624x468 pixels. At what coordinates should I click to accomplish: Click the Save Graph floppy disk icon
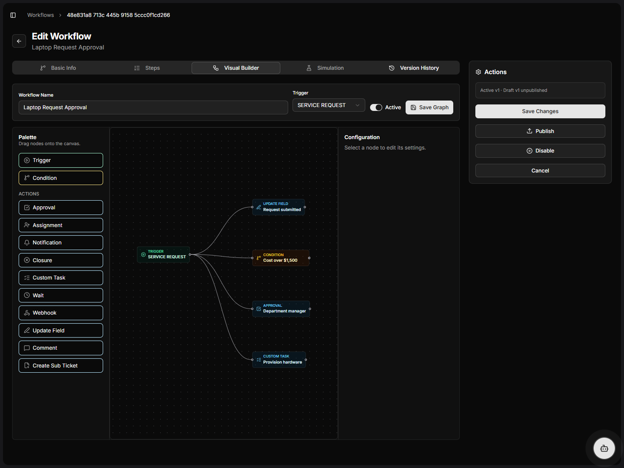[413, 107]
